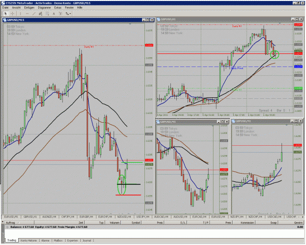Click the Daily Pivot label in H1 chart
The height and width of the screenshot is (245, 306).
coord(237,68)
